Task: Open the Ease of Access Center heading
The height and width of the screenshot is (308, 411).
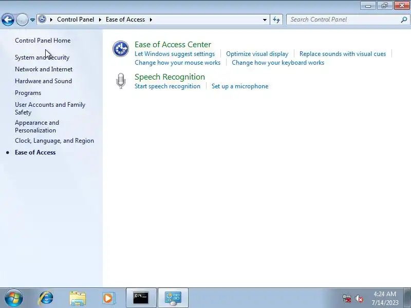Action: pos(173,45)
